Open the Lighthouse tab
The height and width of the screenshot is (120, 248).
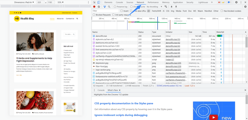[203, 2]
